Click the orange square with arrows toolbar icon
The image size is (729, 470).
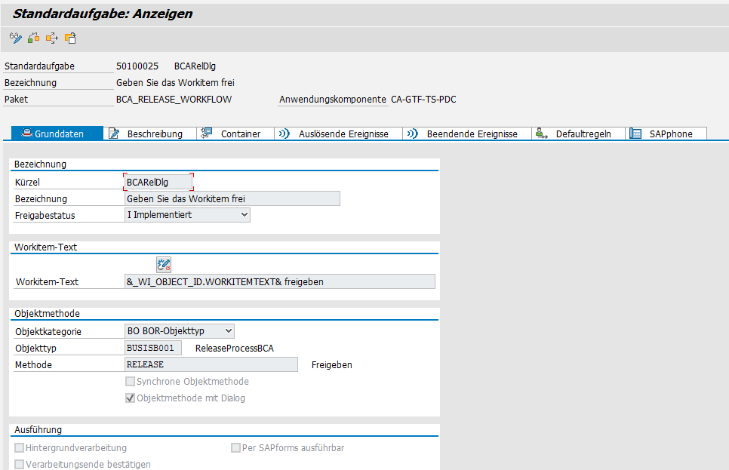[52, 38]
